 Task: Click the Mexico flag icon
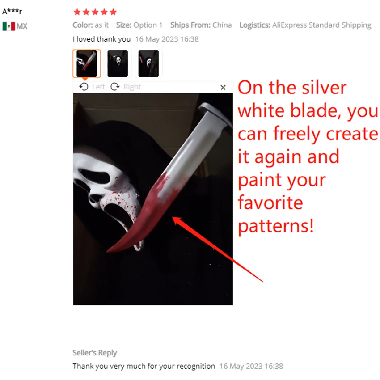[9, 26]
